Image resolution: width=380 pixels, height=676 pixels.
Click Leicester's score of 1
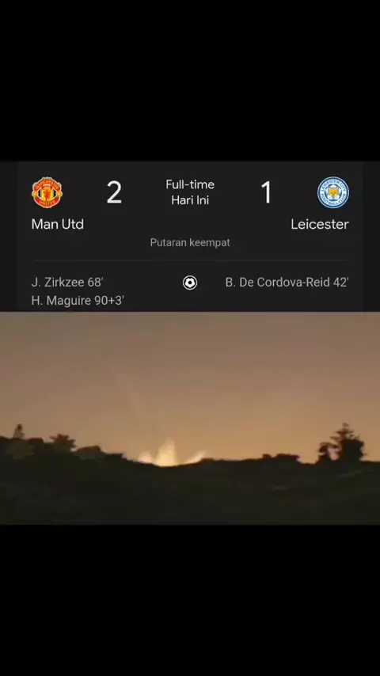267,192
